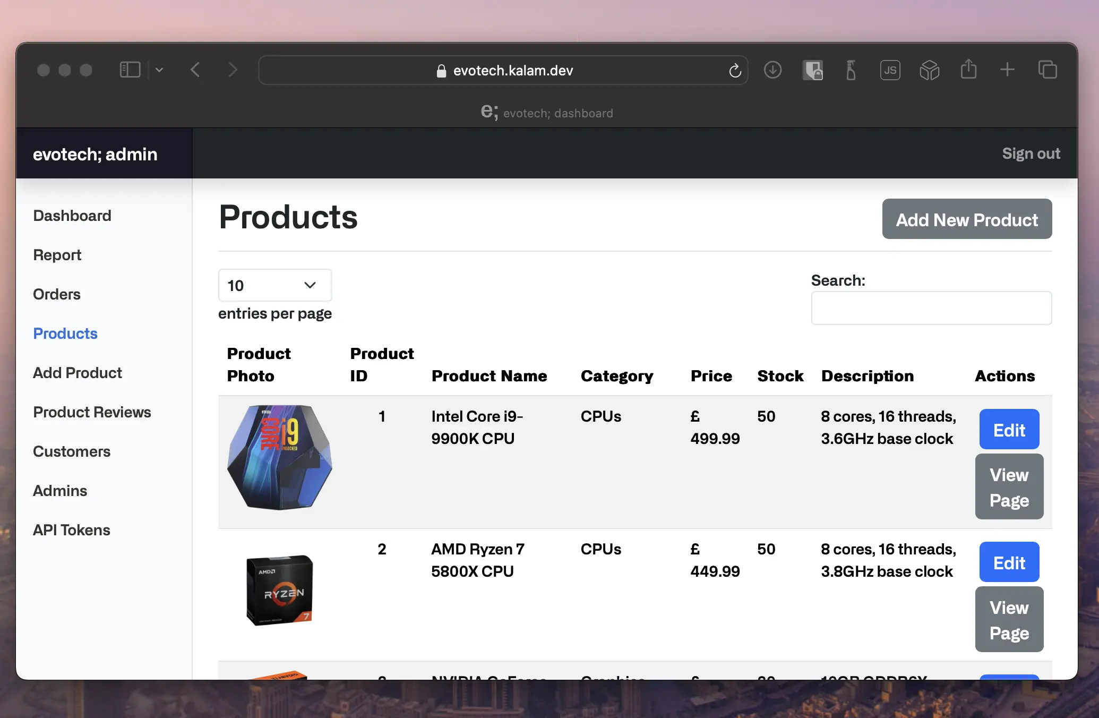The height and width of the screenshot is (718, 1099).
Task: View Page for Intel Core i9-9900K
Action: click(x=1009, y=487)
